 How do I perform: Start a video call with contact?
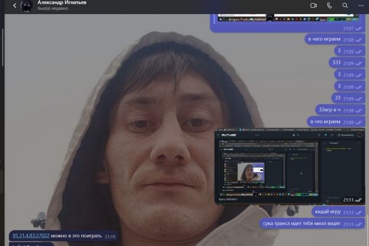pyautogui.click(x=313, y=6)
